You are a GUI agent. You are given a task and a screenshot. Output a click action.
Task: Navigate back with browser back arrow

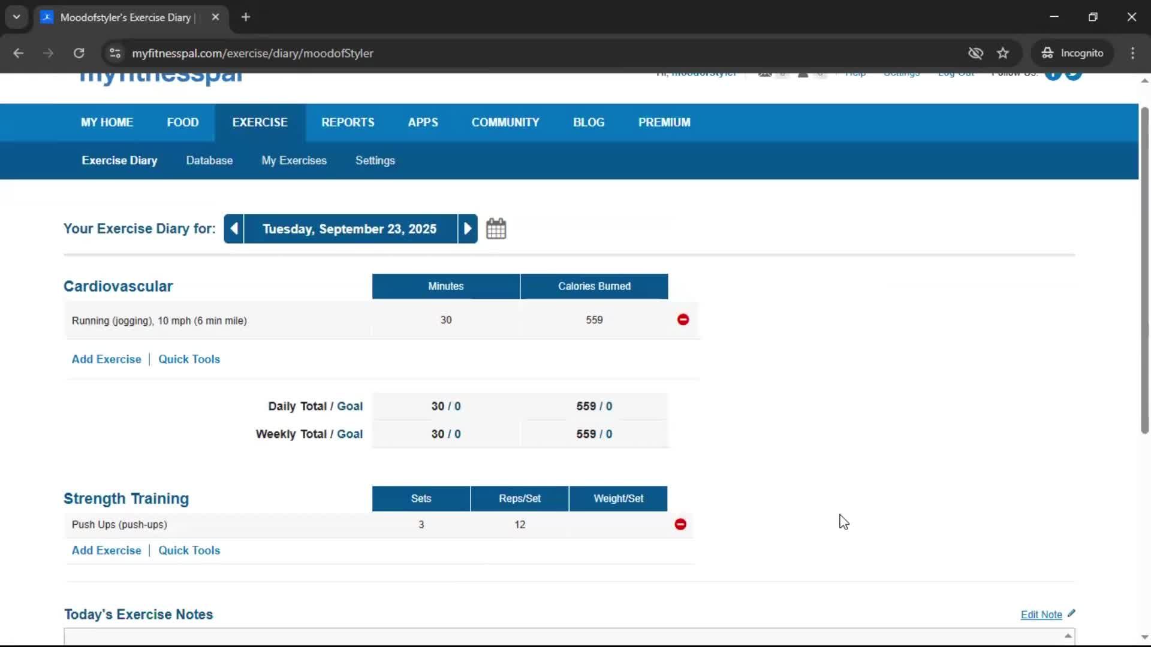(19, 53)
